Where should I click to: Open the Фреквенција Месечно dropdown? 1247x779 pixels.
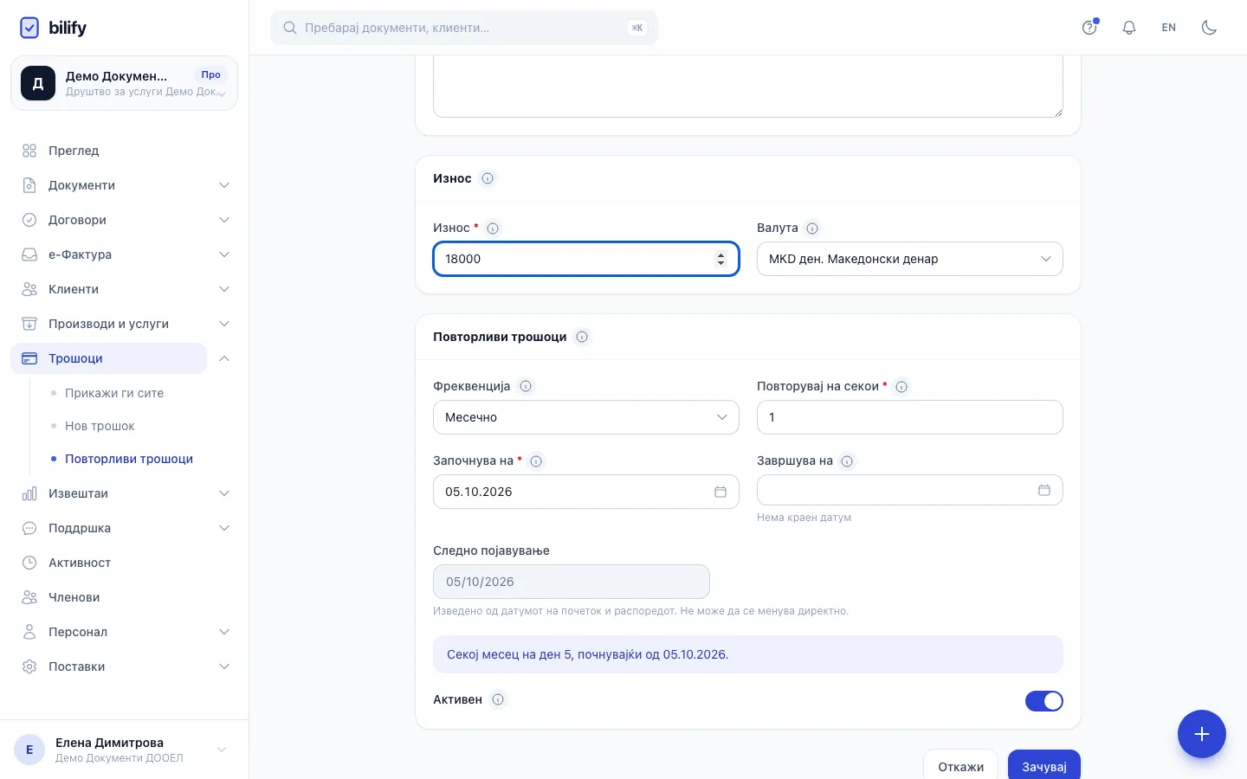(x=585, y=417)
